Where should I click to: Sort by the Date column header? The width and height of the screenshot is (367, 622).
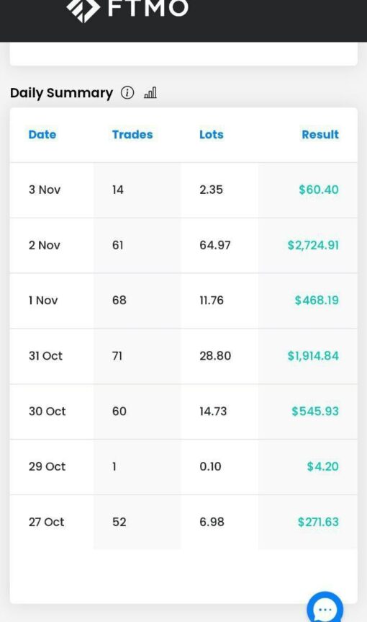[42, 135]
